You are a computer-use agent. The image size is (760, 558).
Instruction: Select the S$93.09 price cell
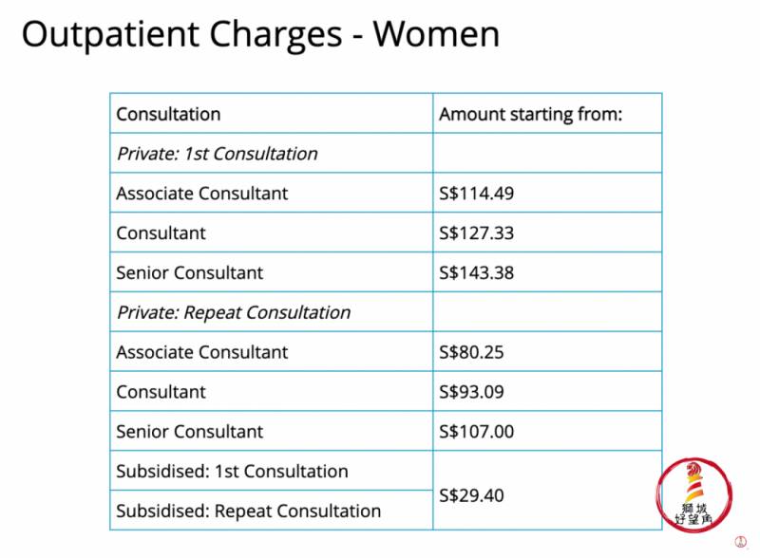point(471,392)
